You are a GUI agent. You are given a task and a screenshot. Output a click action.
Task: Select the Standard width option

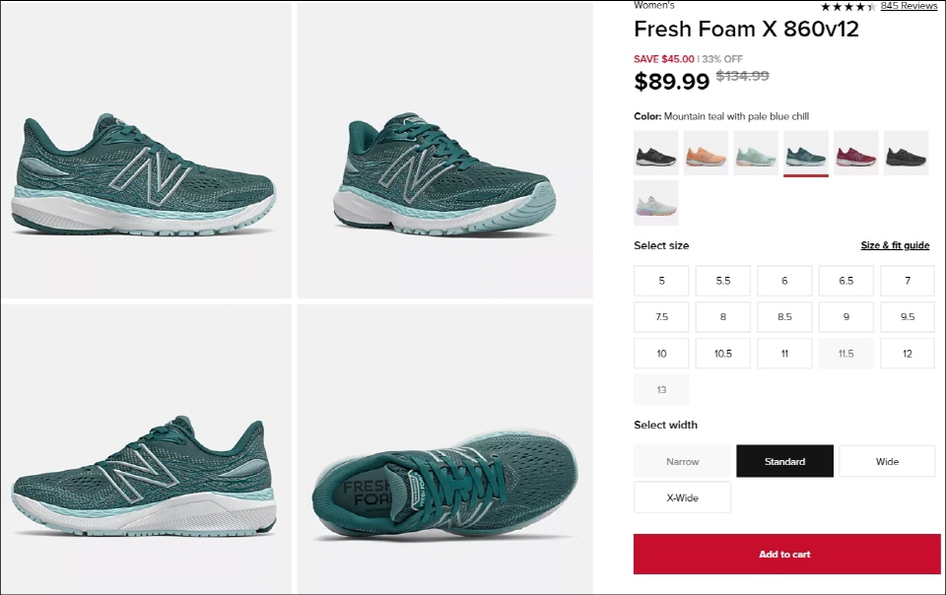click(784, 461)
